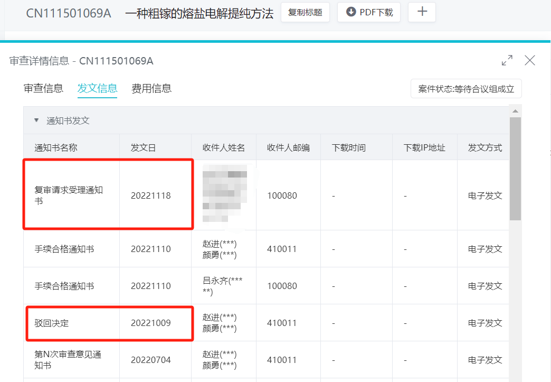The height and width of the screenshot is (382, 551).
Task: Collapse the 通知书发文 section triangle
Action: click(x=36, y=120)
